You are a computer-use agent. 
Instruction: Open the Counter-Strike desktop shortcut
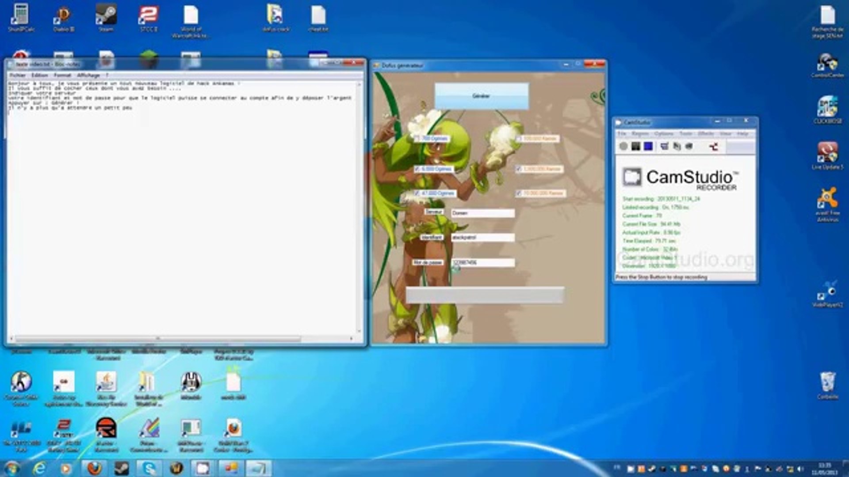click(x=21, y=389)
